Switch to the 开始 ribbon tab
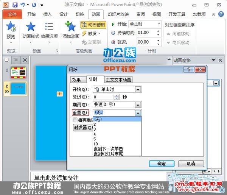Viewport: 227px width, 195px height. click(31, 14)
